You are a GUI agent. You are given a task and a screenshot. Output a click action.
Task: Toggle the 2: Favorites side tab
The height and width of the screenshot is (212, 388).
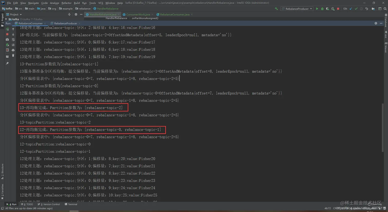[x=2, y=191]
